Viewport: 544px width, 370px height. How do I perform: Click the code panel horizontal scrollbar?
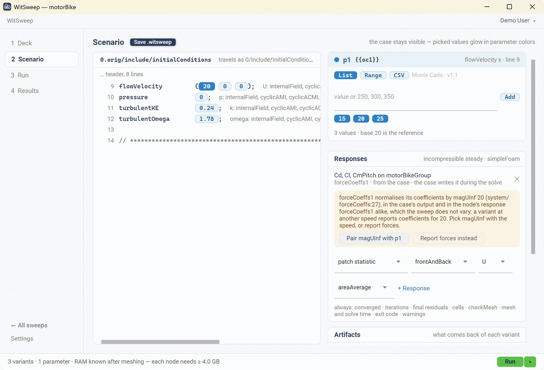(160, 342)
